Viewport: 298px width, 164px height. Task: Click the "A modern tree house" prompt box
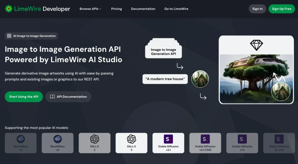pos(165,79)
